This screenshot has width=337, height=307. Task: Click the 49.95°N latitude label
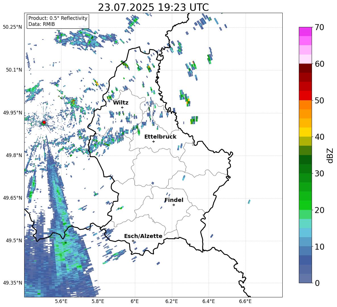[13, 112]
